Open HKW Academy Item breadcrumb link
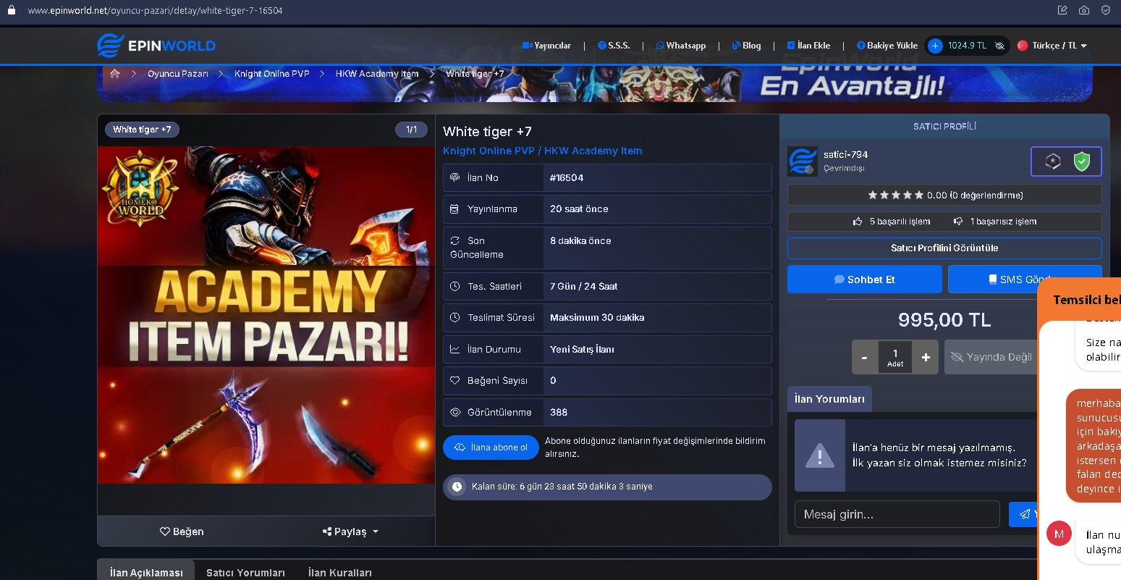 [377, 74]
